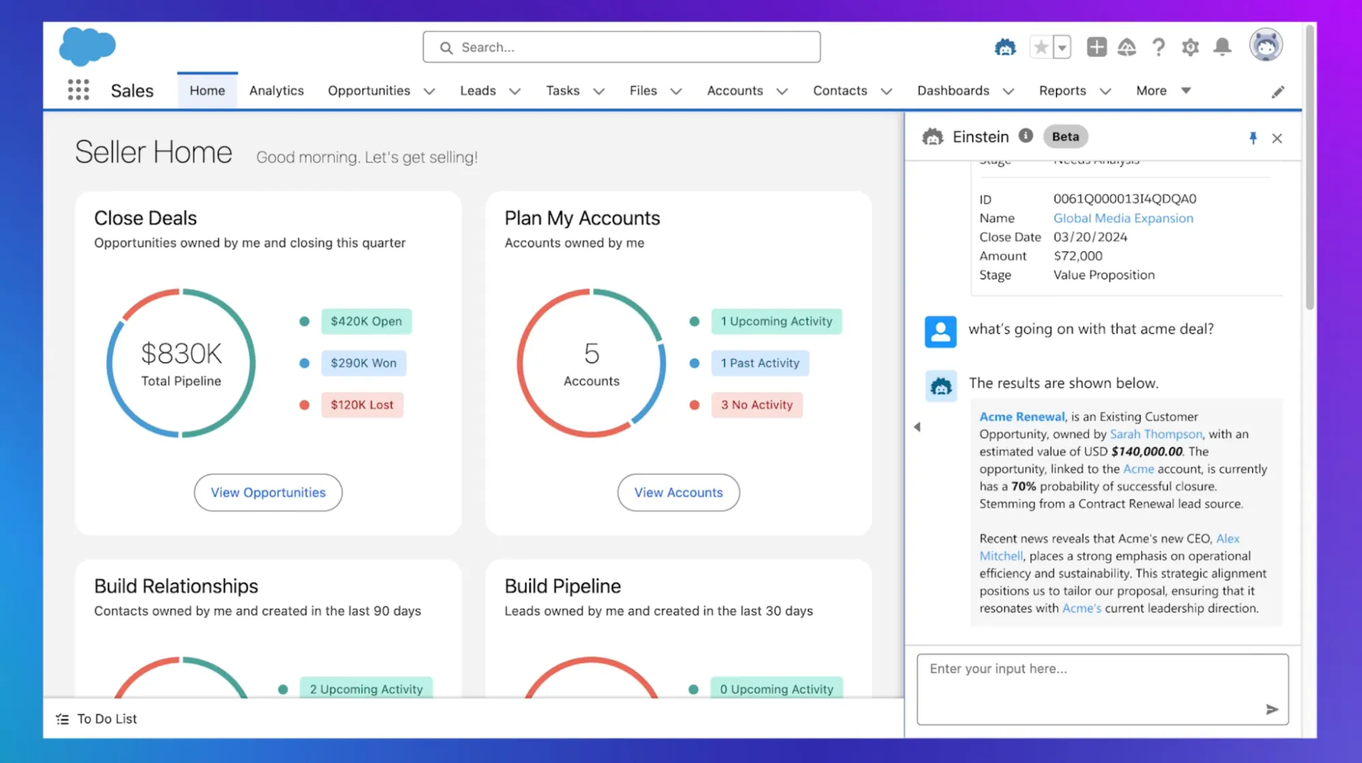Open Salesforce help with the question mark icon

[1158, 47]
